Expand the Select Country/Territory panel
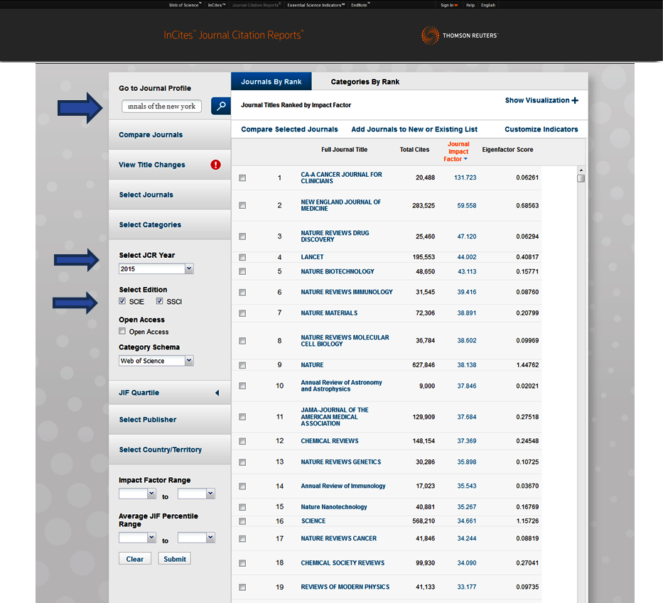 point(170,450)
